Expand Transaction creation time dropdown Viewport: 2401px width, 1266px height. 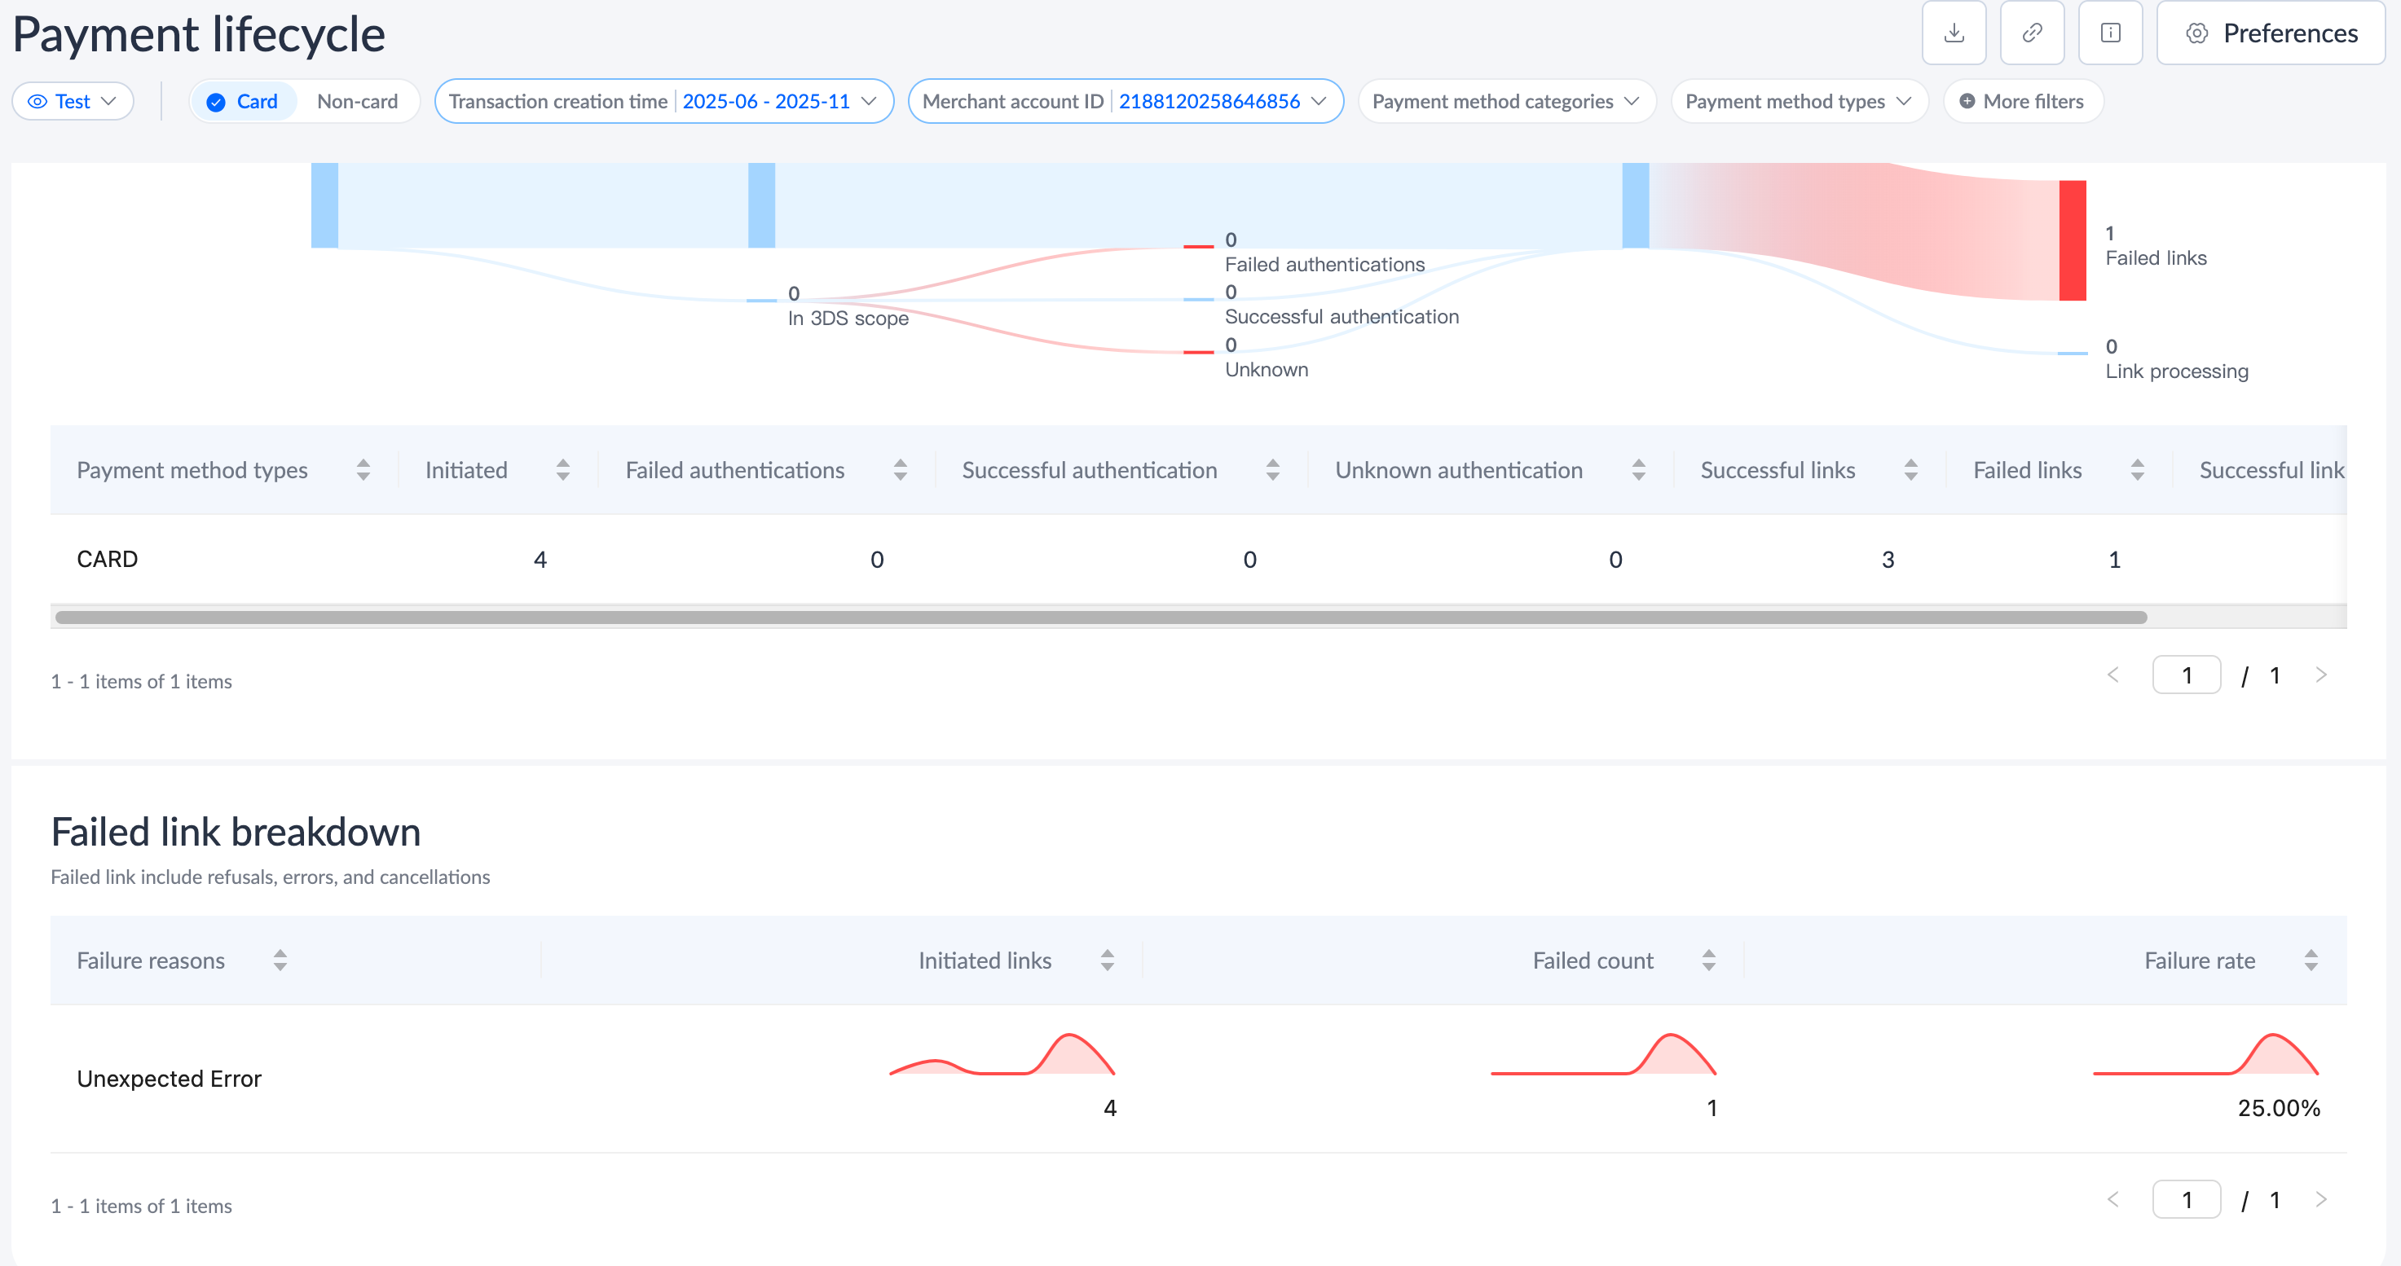pyautogui.click(x=663, y=102)
